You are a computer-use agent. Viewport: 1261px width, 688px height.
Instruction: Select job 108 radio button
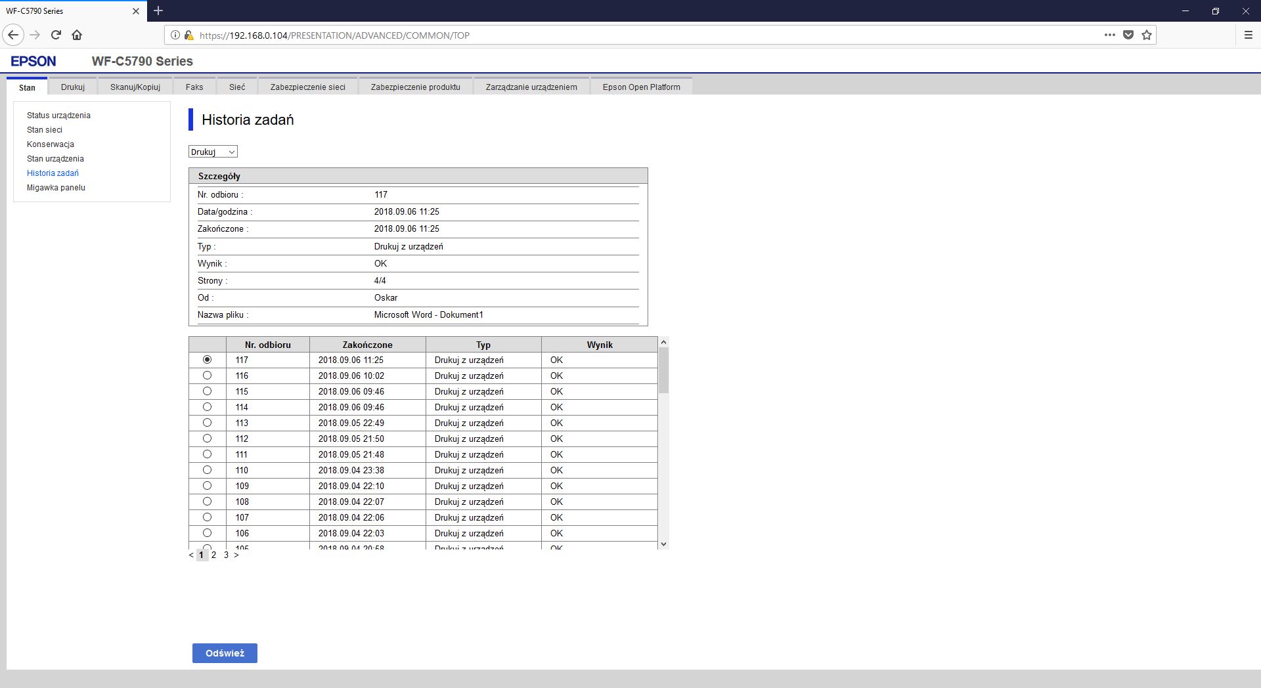click(x=208, y=502)
